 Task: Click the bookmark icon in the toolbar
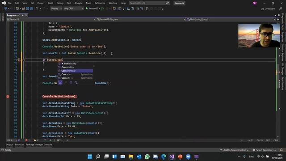[147, 8]
